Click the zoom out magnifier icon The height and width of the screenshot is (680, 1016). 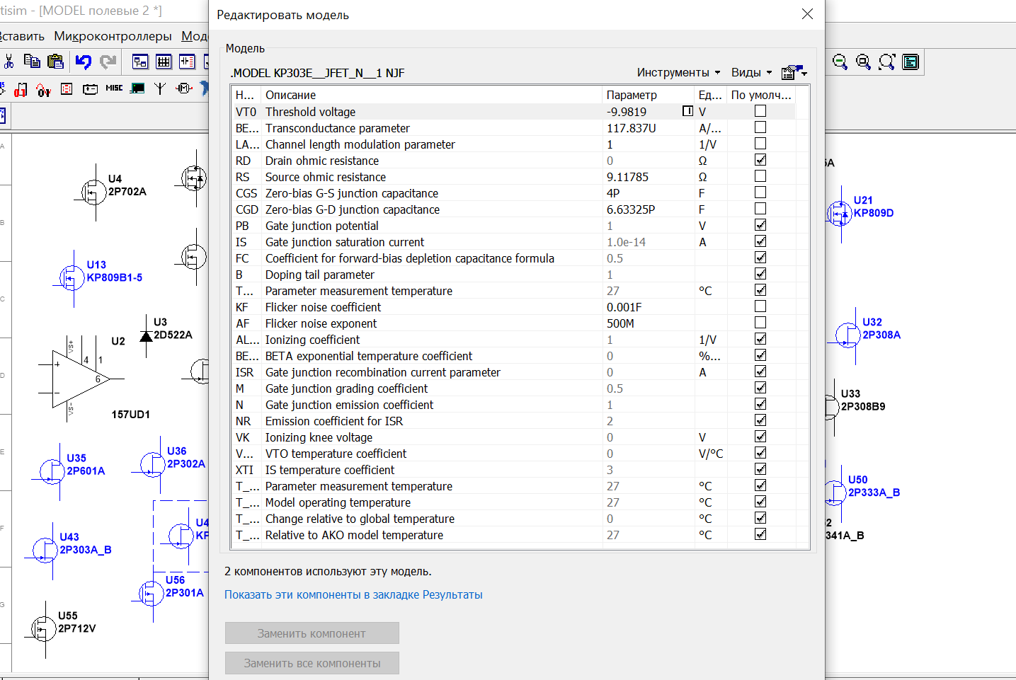coord(840,62)
